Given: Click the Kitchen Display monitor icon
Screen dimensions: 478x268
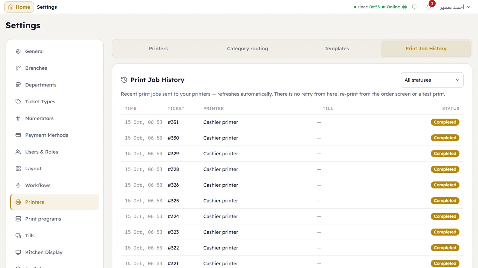Looking at the screenshot, I should coord(18,252).
